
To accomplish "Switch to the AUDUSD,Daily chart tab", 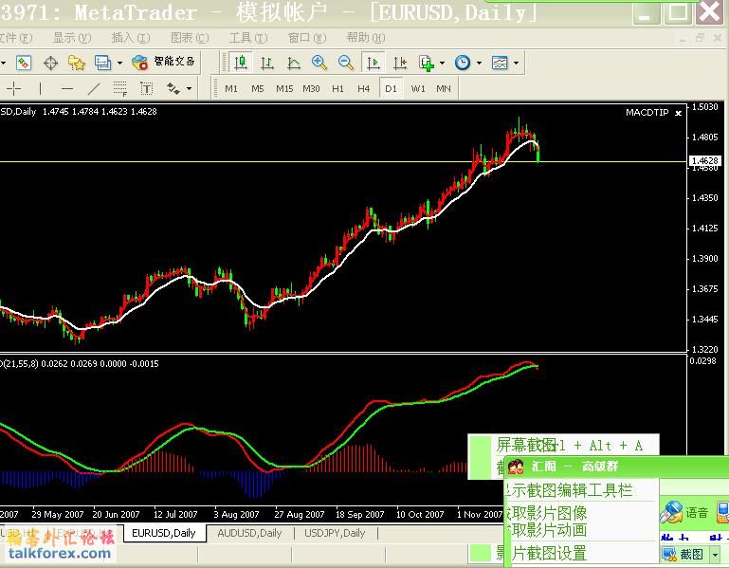I will pyautogui.click(x=249, y=533).
